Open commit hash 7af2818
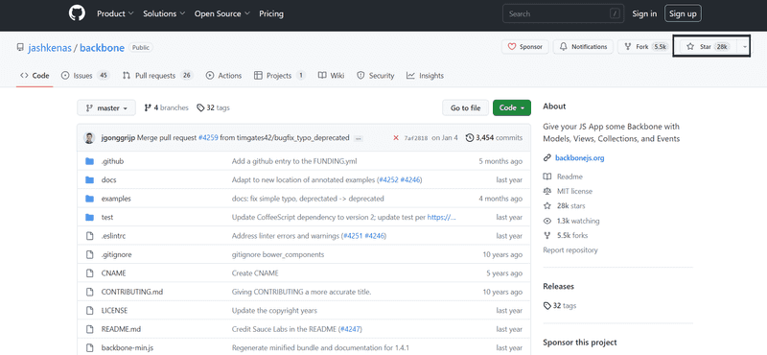This screenshot has height=355, width=767. pyautogui.click(x=415, y=138)
